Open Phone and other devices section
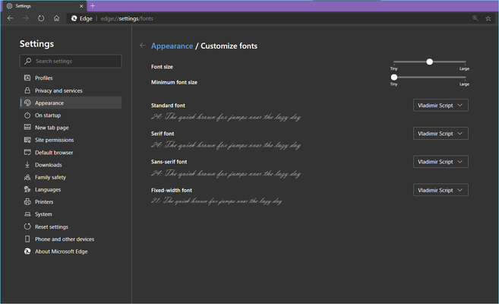Image resolution: width=499 pixels, height=304 pixels. click(x=71, y=239)
